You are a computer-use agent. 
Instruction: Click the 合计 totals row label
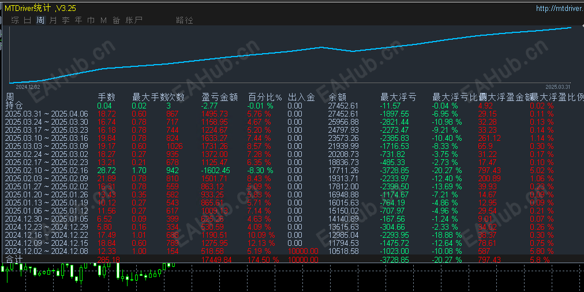pyautogui.click(x=14, y=259)
